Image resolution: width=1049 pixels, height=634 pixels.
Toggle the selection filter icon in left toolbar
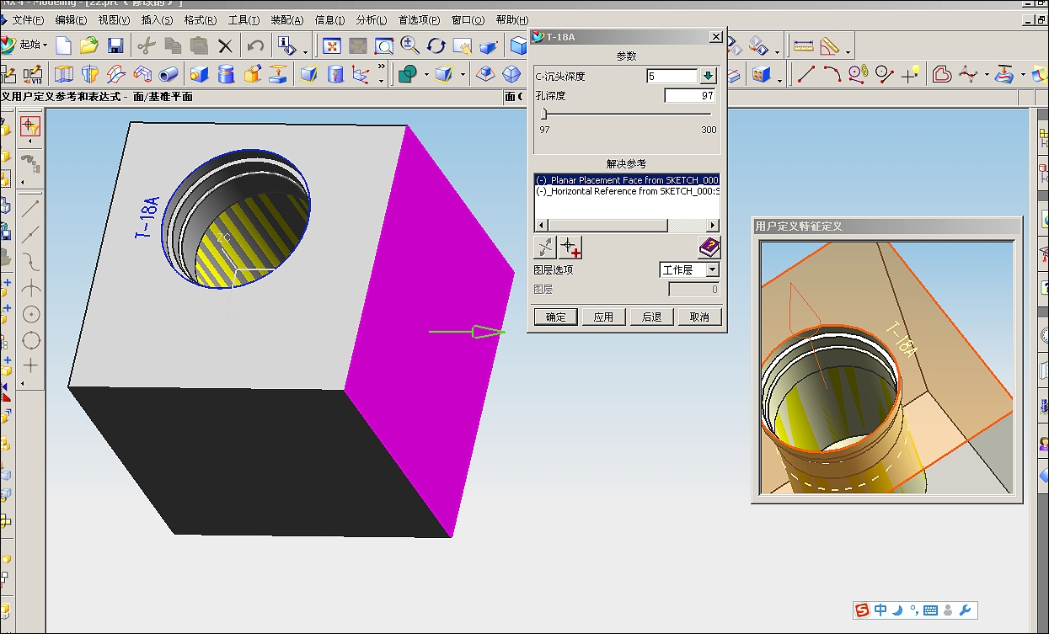click(30, 126)
